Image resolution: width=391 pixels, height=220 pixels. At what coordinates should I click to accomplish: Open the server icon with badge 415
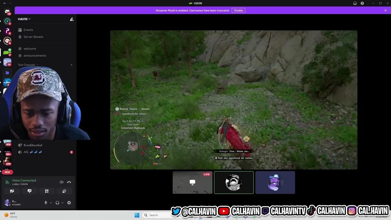(x=7, y=142)
